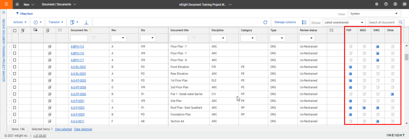Screen dimensions: 409x139
Task: Click the vertical scrollbar thumb
Action: click(406, 57)
